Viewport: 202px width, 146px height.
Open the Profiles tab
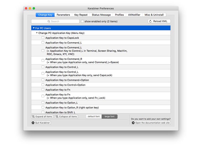[x=119, y=15]
